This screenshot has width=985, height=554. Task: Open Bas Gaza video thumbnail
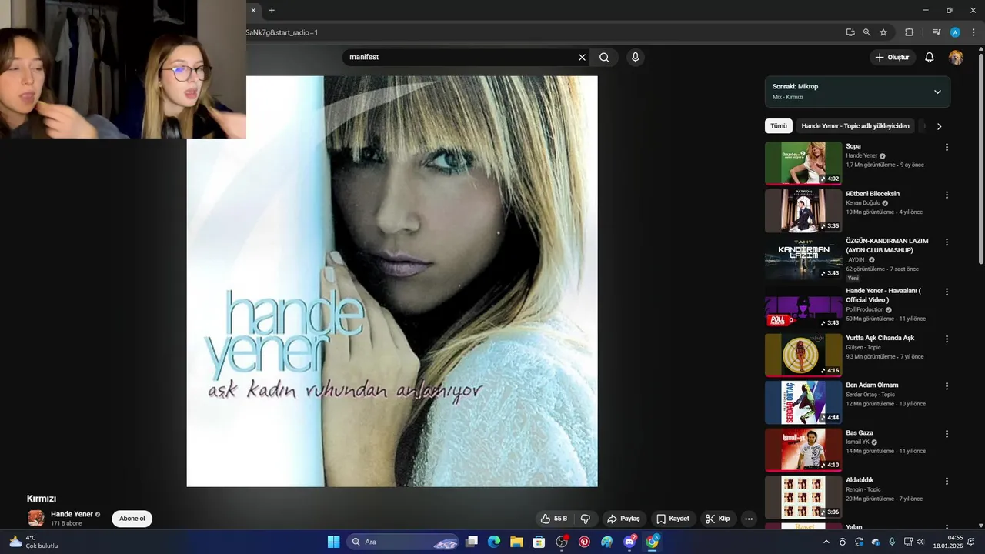803,449
